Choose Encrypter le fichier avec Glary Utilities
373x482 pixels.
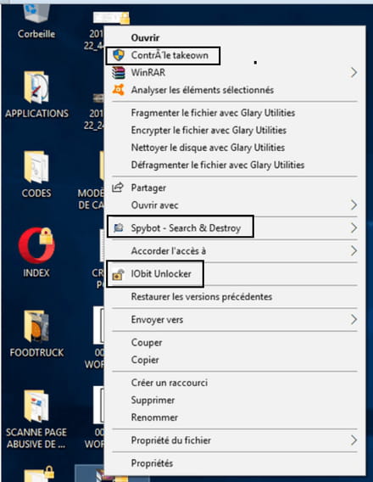[x=209, y=131]
